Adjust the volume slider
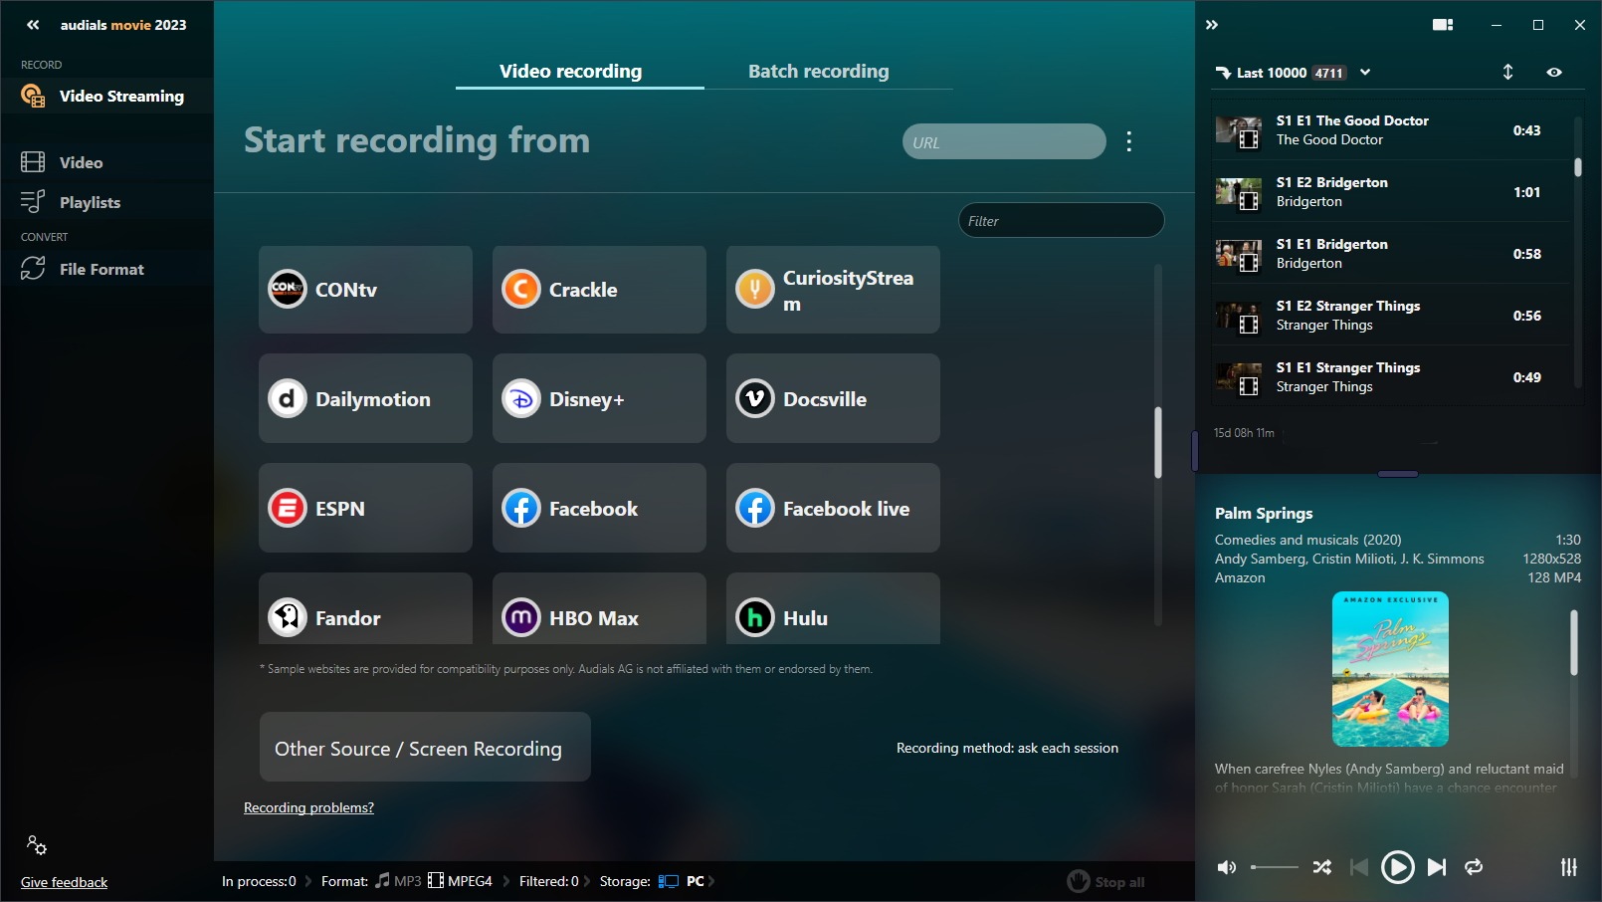 click(1274, 867)
